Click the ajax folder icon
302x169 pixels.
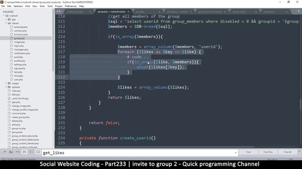[x=9, y=19]
